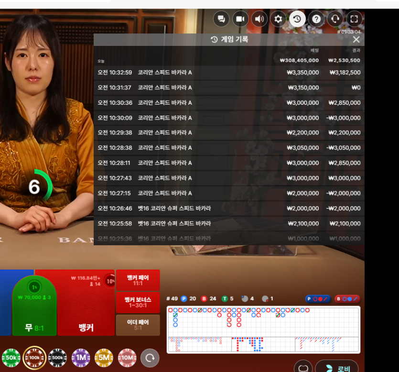Expand the 오전 10:26:46 벳16 history row
The height and width of the screenshot is (372, 399).
point(229,208)
